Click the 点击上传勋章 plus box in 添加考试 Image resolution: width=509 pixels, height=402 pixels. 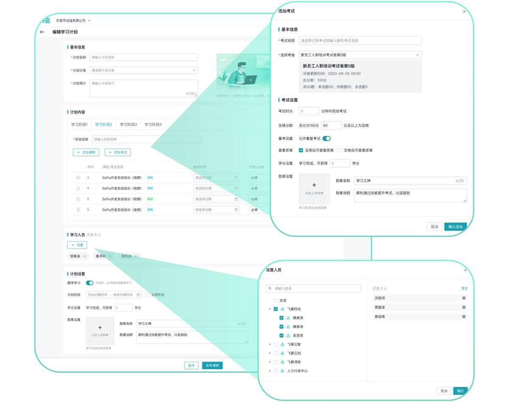(314, 189)
